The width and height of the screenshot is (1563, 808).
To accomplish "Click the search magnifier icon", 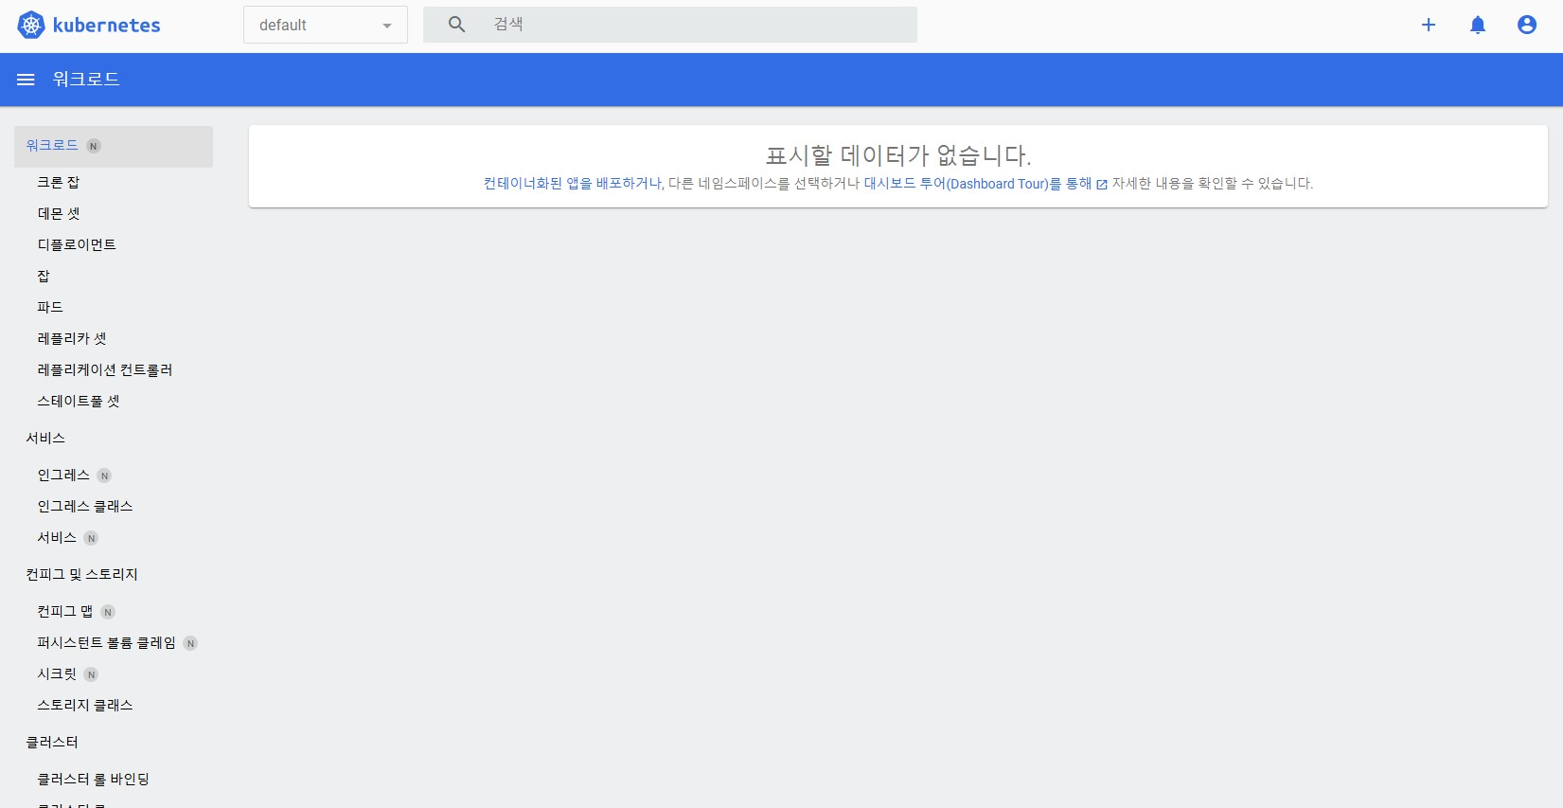I will click(456, 25).
